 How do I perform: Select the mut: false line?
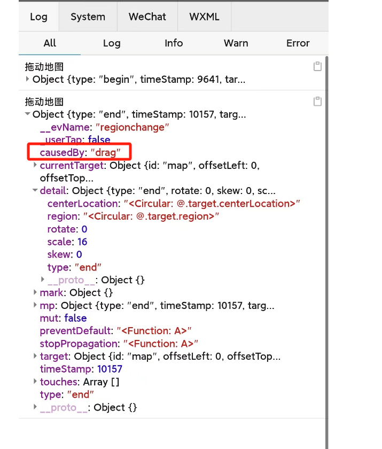[x=63, y=318]
